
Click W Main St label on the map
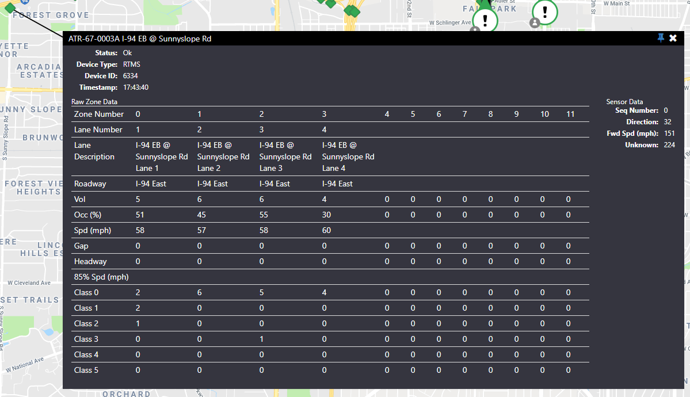coord(616,3)
